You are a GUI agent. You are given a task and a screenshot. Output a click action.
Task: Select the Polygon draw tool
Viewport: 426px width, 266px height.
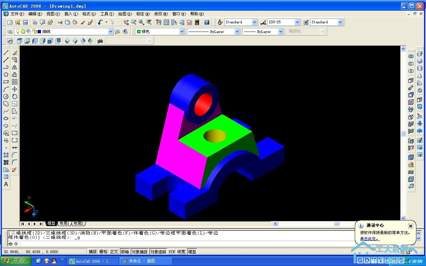point(6,74)
